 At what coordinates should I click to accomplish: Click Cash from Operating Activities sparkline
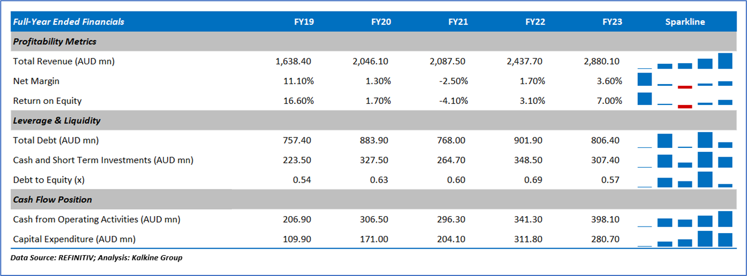pos(685,219)
